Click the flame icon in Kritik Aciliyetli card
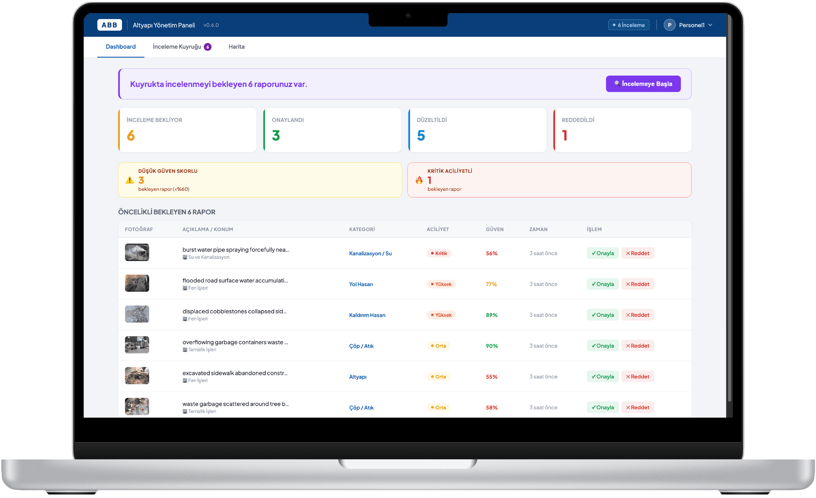The height and width of the screenshot is (498, 816). 419,180
